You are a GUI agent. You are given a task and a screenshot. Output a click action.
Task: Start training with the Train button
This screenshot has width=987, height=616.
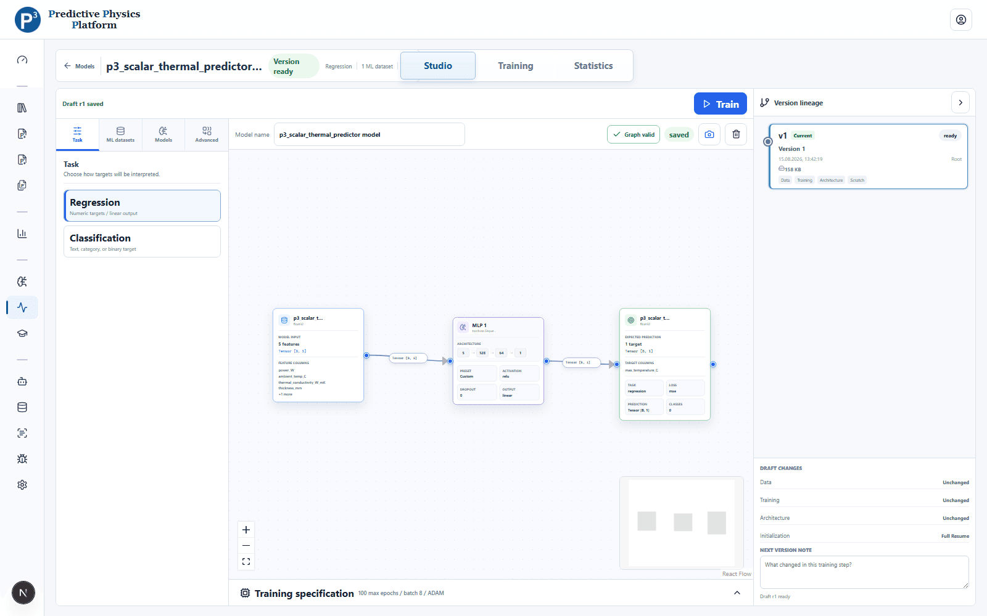tap(721, 104)
